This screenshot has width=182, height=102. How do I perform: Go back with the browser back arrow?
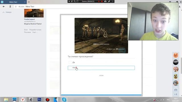pos(4,7)
